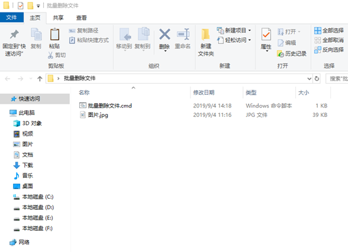
Task: Open the 文件 (File) menu tab
Action: (x=11, y=18)
